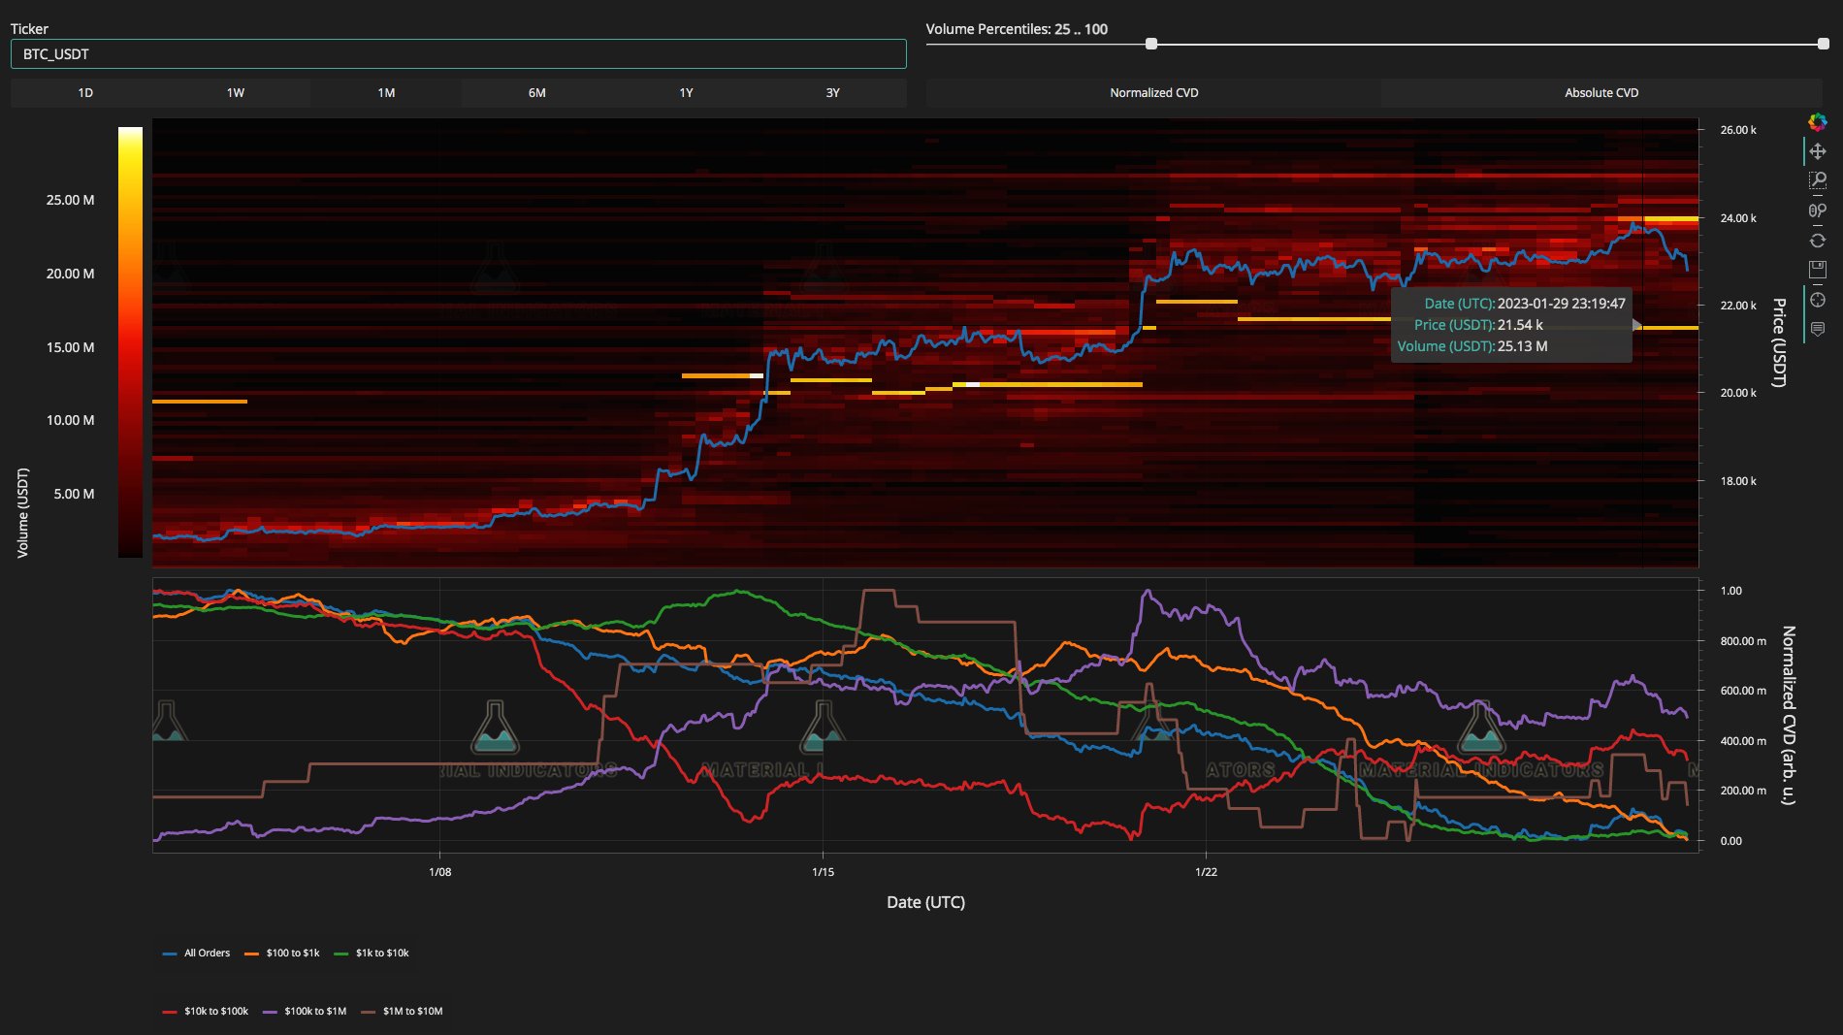Click the lower Volume Percentiles slider handle
This screenshot has height=1035, width=1843.
coord(1151,44)
